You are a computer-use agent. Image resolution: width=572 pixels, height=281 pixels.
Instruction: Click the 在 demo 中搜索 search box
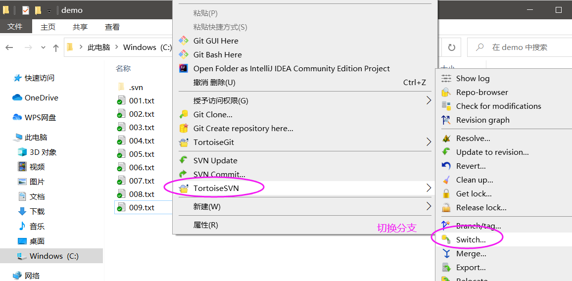coord(520,47)
